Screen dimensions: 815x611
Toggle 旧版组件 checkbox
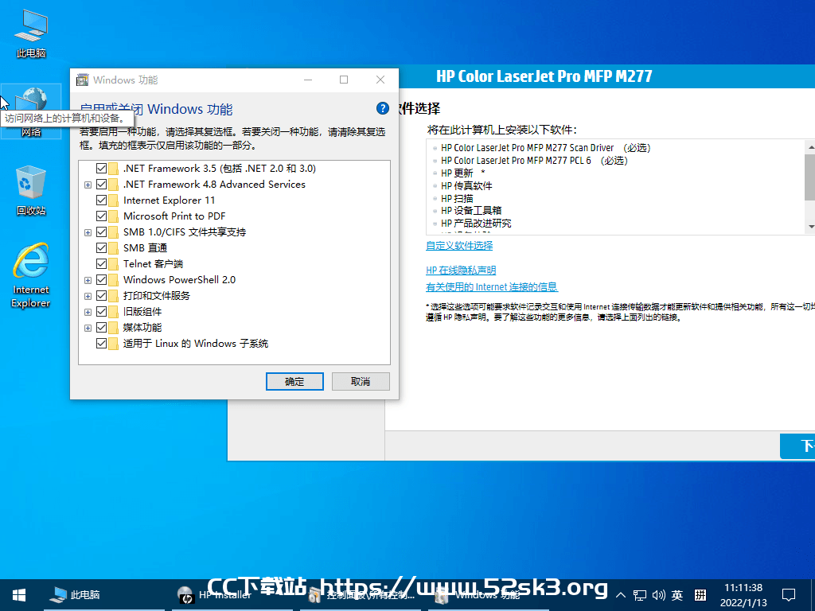[101, 312]
